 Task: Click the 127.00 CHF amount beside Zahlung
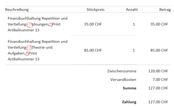(x=158, y=102)
